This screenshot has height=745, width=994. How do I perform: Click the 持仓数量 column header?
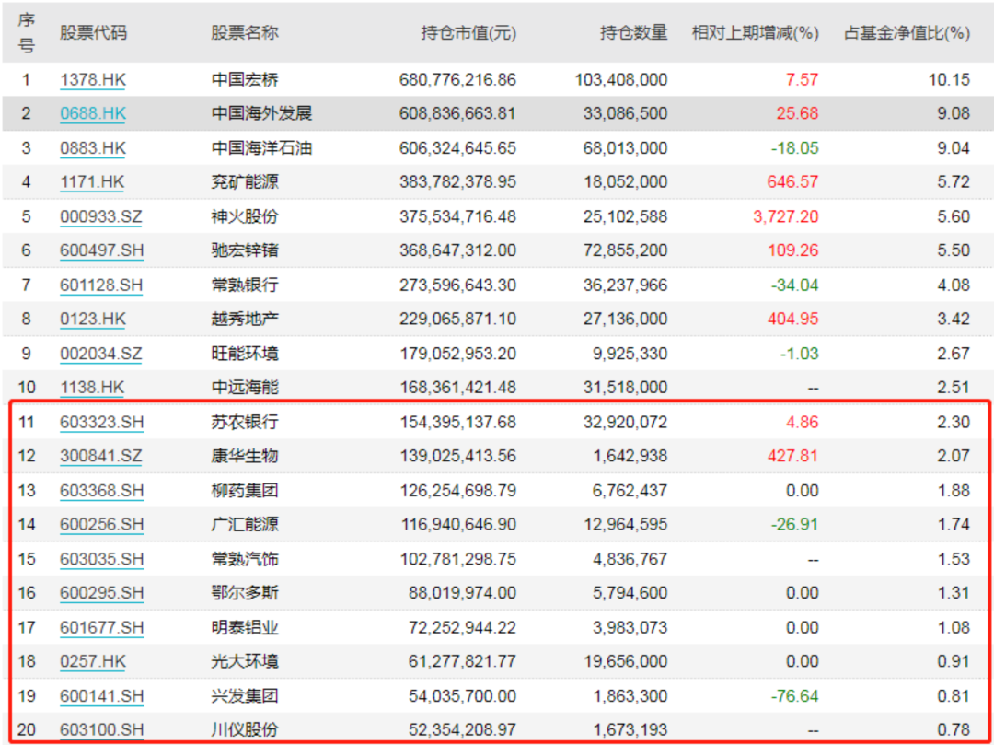[x=633, y=33]
